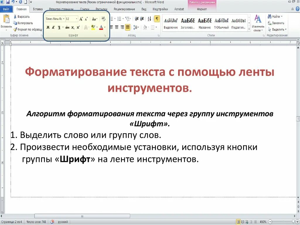Image resolution: width=300 pixels, height=225 pixels.
Task: Apply the Название (Title) style
Action: tap(204, 23)
